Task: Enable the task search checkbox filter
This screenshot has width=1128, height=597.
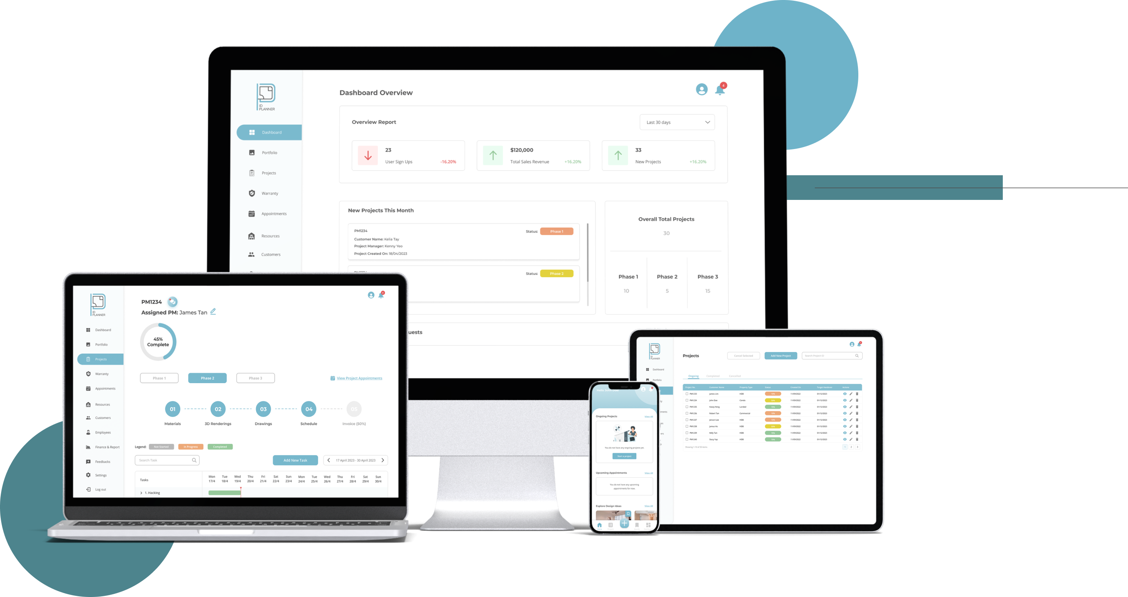Action: (x=197, y=461)
